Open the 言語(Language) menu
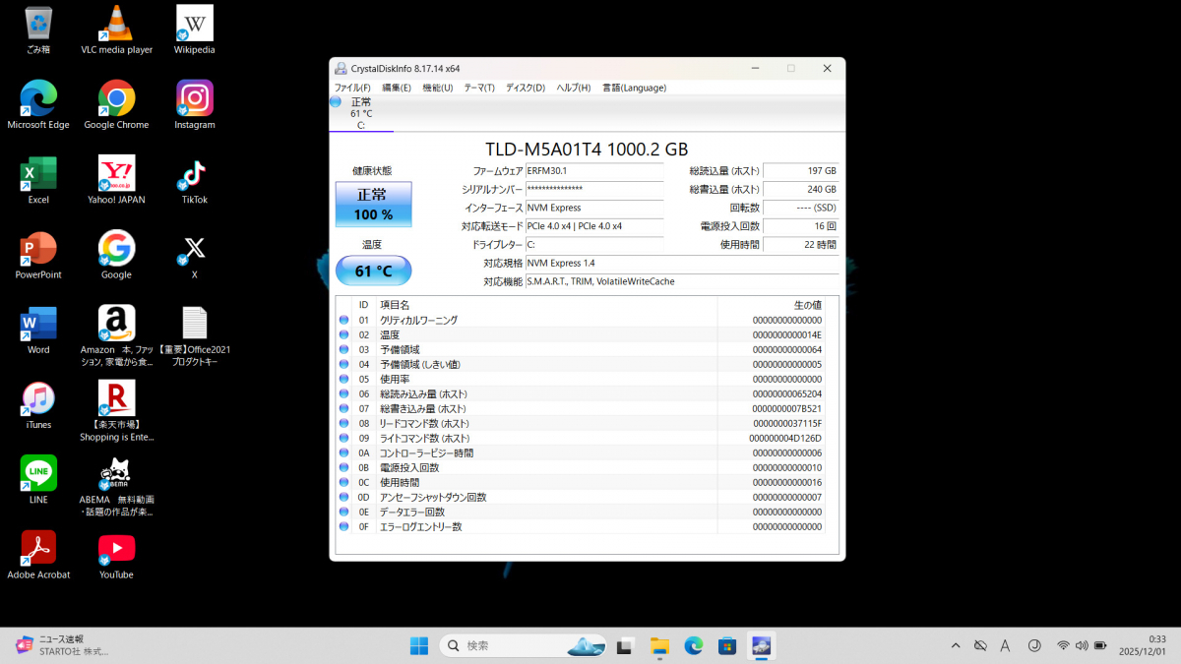Image resolution: width=1181 pixels, height=664 pixels. [x=634, y=88]
